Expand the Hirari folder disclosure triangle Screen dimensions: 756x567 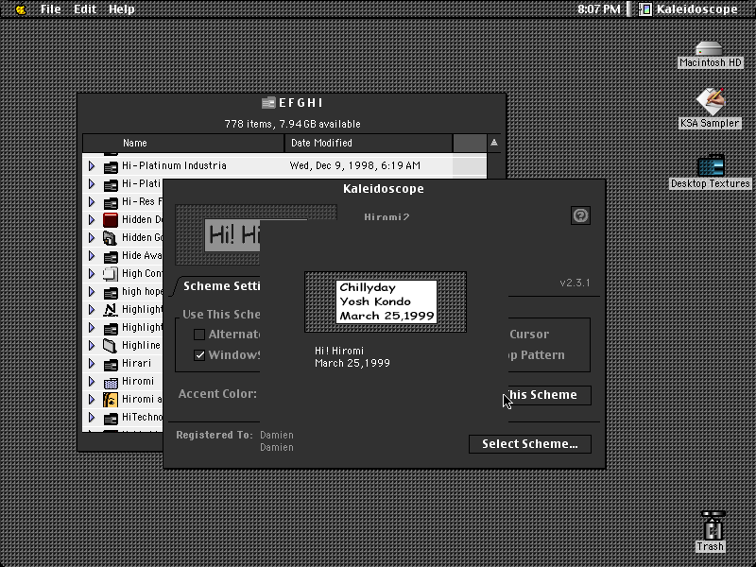coord(92,364)
